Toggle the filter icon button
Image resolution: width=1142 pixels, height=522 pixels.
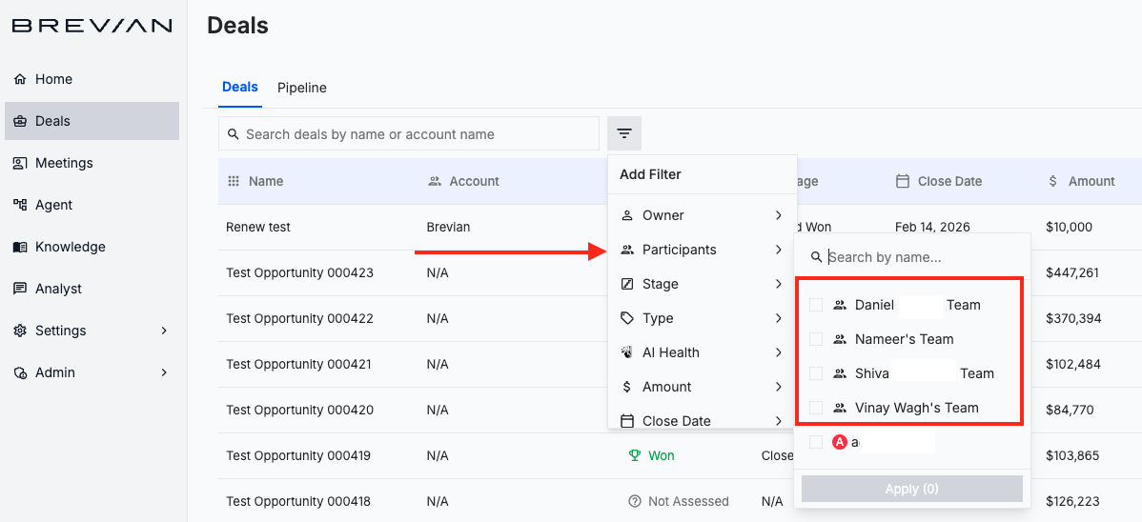point(624,133)
